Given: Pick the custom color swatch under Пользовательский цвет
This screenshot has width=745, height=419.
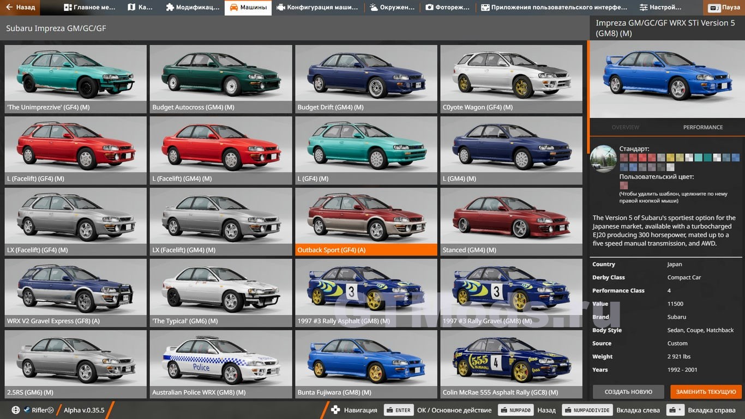Looking at the screenshot, I should [623, 185].
